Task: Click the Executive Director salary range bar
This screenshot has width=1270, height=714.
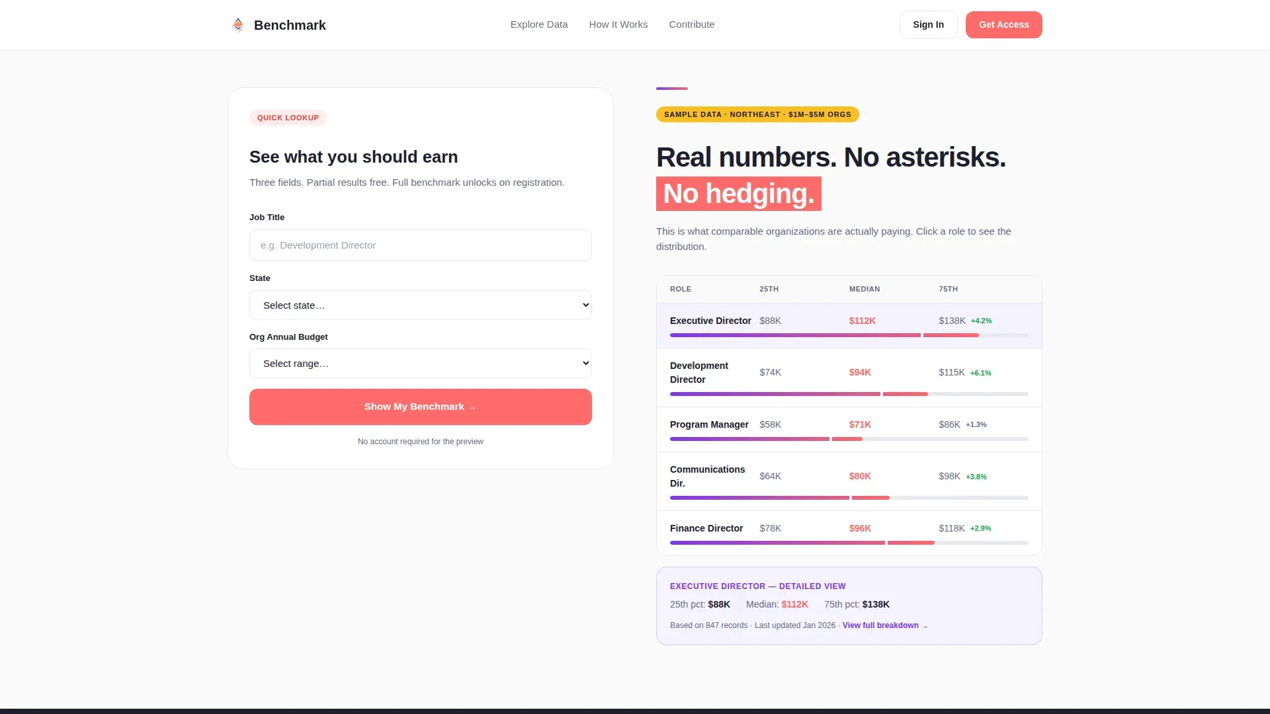Action: pos(849,335)
